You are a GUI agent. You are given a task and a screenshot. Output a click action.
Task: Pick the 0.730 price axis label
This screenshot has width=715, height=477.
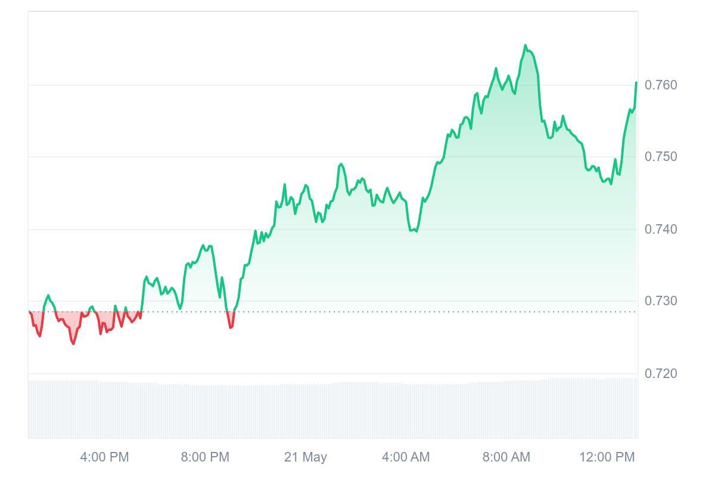pos(661,301)
